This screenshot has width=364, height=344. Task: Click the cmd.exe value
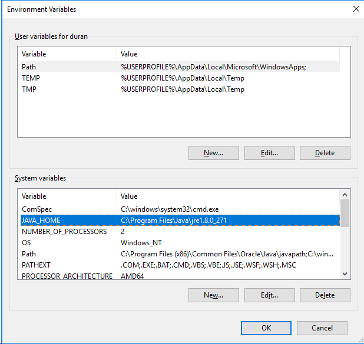(170, 209)
